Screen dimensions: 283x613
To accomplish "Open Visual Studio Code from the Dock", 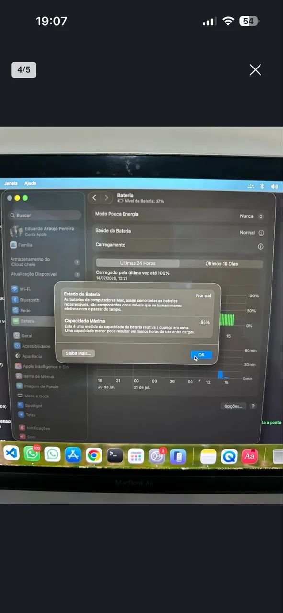I will [11, 453].
